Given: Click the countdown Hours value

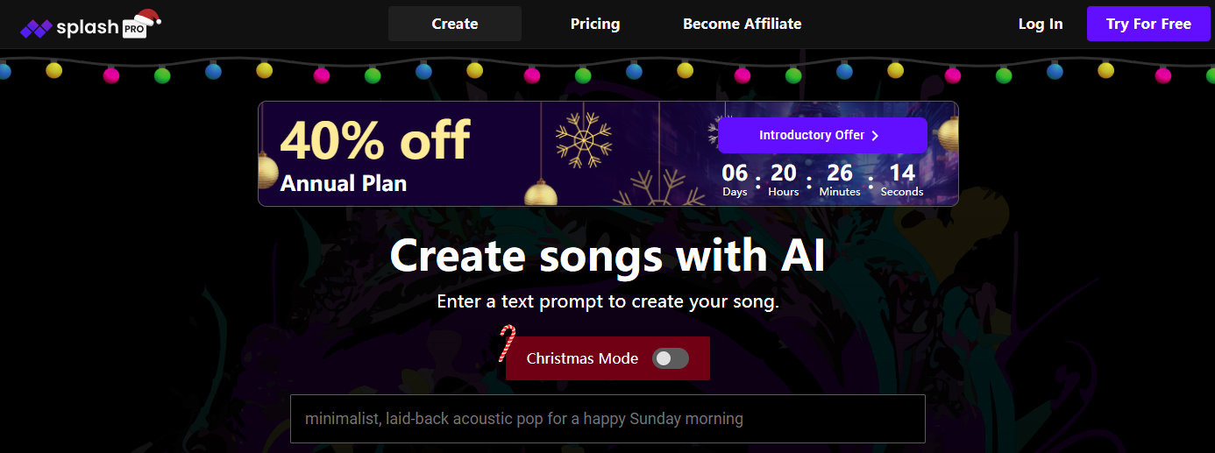Looking at the screenshot, I should (x=784, y=173).
